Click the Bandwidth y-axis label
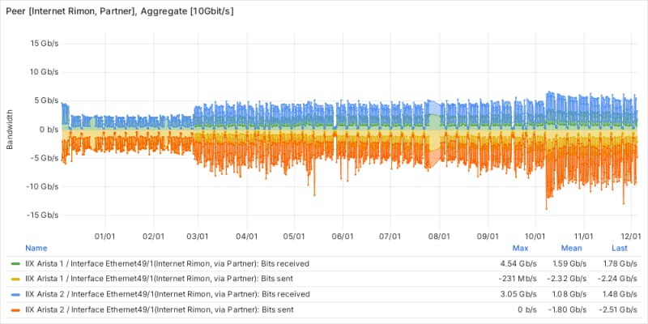648x324 pixels. (x=11, y=130)
